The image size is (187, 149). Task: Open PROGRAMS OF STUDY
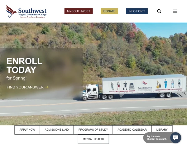(93, 130)
